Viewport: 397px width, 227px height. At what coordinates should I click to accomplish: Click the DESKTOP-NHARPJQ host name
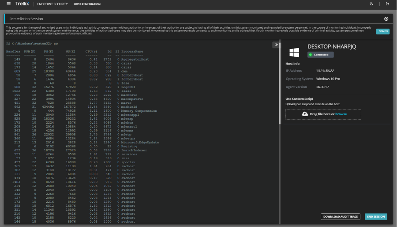(x=332, y=47)
